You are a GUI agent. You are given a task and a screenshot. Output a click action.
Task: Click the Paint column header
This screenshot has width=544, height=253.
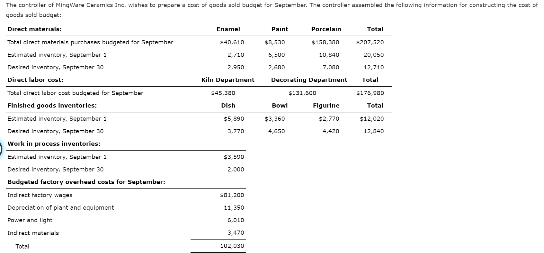280,29
